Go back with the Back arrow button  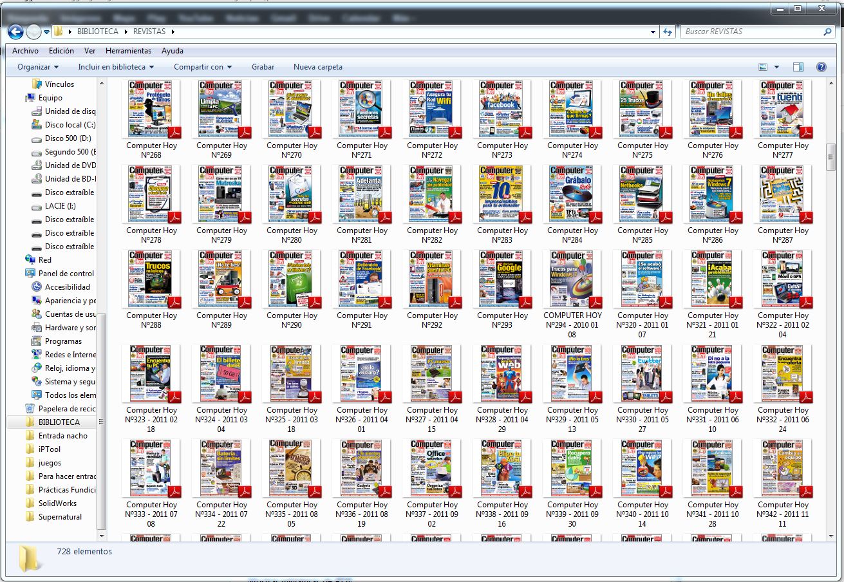(15, 31)
